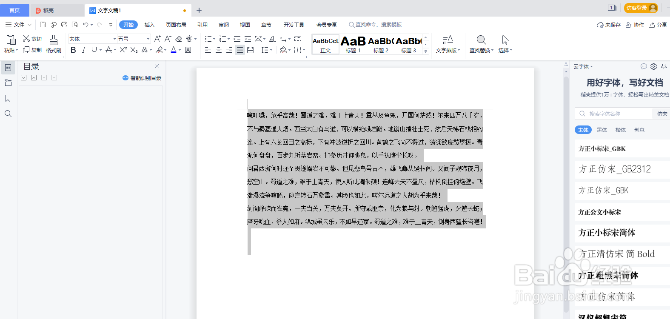Toggle Superscript X² formatting
This screenshot has height=319, width=670.
(x=123, y=50)
